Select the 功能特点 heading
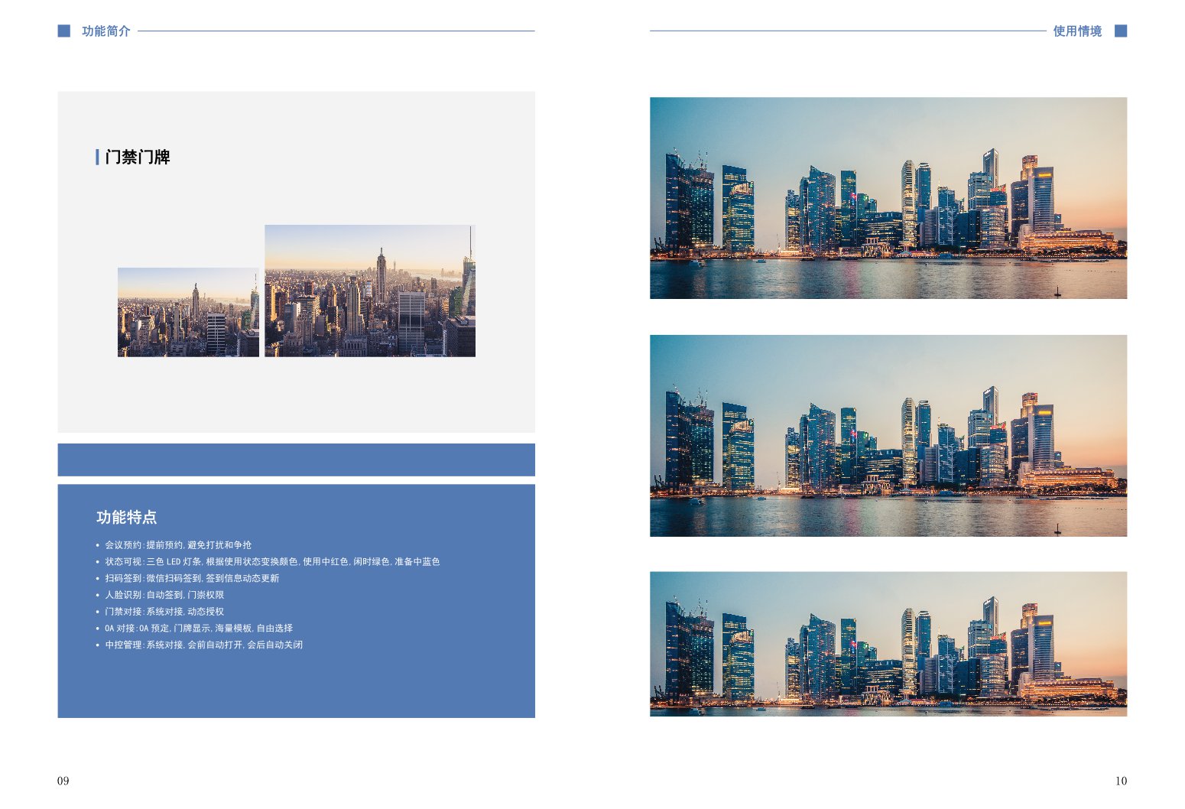1185x809 pixels. (126, 518)
